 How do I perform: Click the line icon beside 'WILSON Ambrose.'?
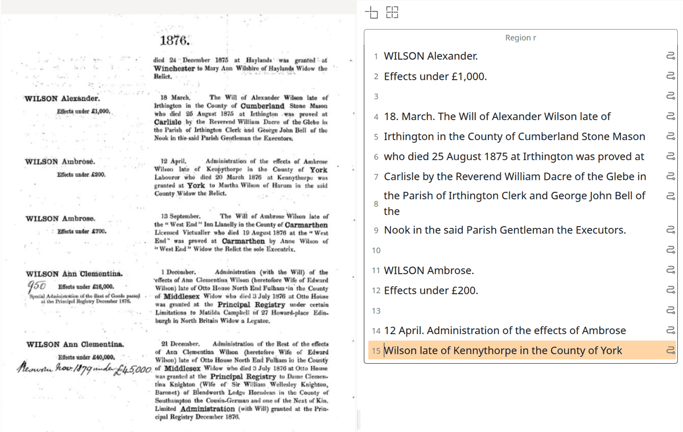tap(670, 270)
